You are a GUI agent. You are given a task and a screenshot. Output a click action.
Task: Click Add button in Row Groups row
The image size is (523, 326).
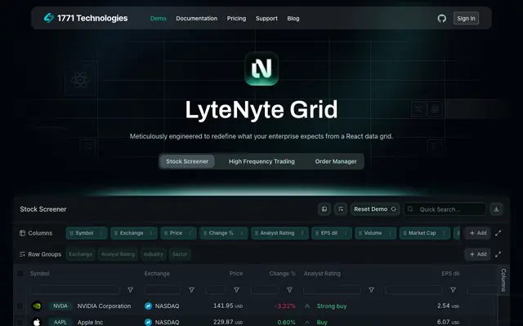tap(477, 254)
